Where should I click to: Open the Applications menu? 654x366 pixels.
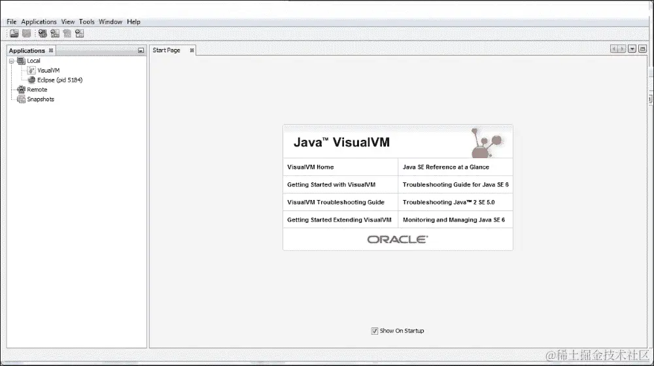[39, 22]
